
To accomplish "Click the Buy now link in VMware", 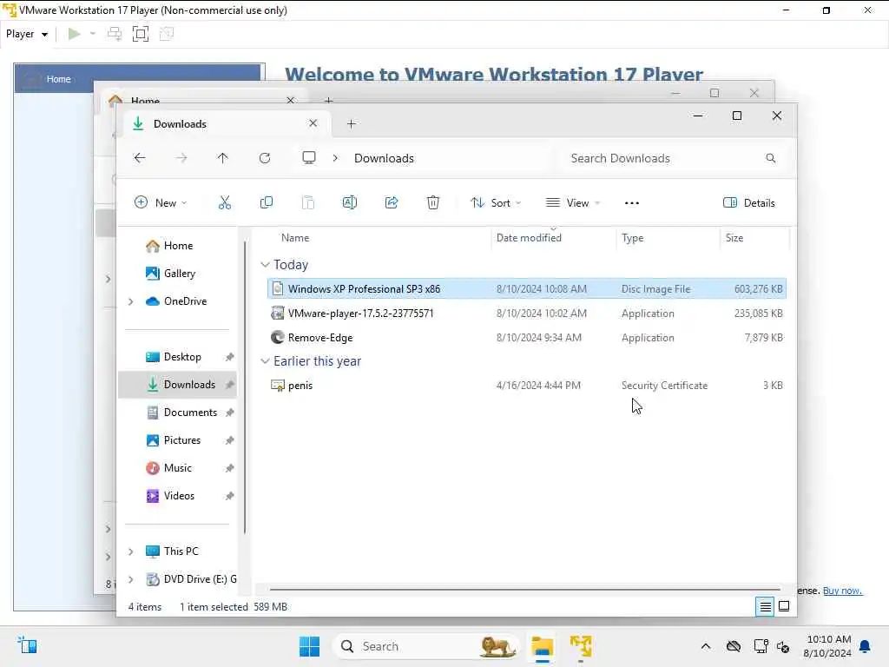I will (842, 591).
